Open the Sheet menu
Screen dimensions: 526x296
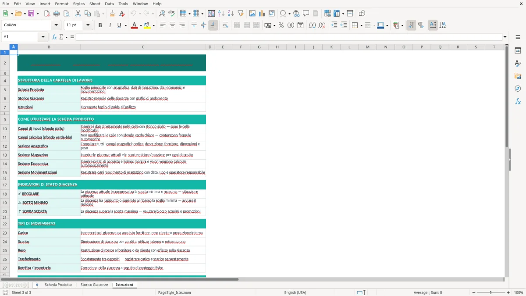95,4
